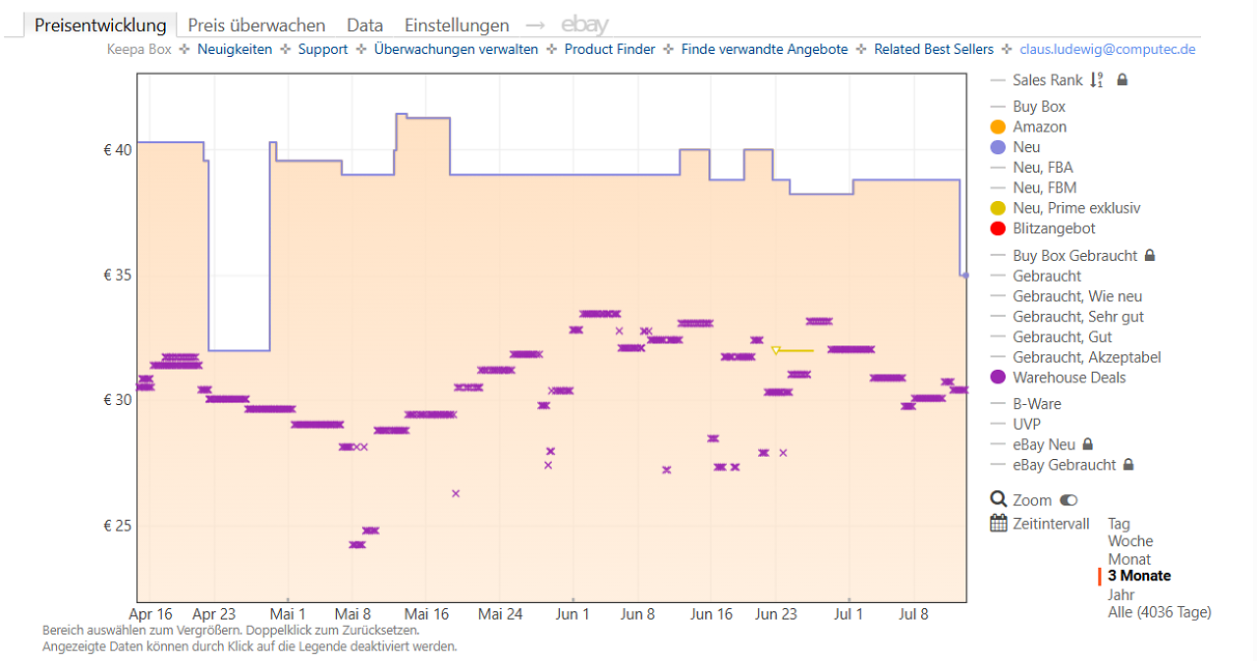Click the Sales Rank sort order icon
Image resolution: width=1257 pixels, height=661 pixels.
pyautogui.click(x=1097, y=80)
